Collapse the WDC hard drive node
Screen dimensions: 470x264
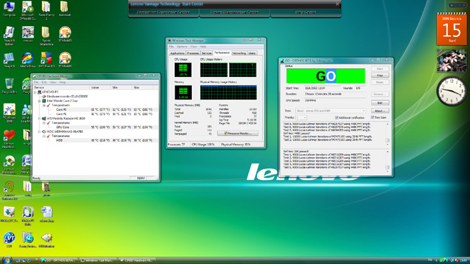[39, 132]
